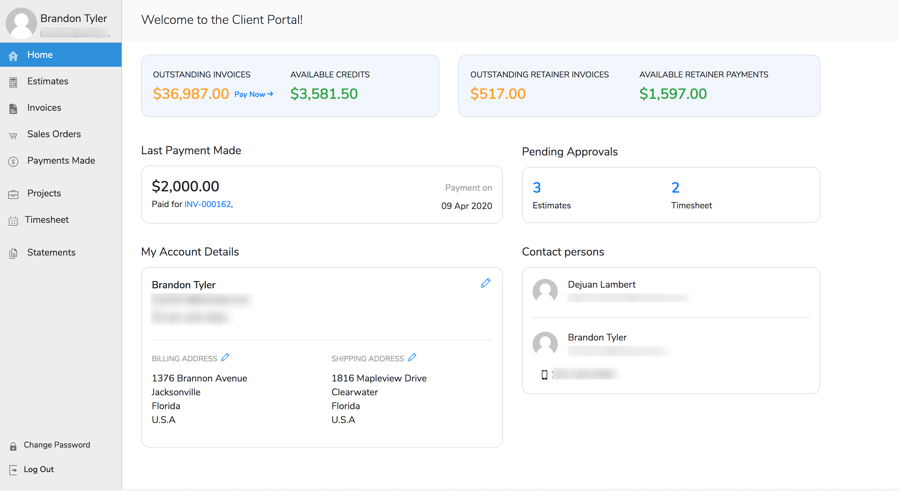The height and width of the screenshot is (491, 899).
Task: View the 3 pending estimate approvals
Action: 537,187
